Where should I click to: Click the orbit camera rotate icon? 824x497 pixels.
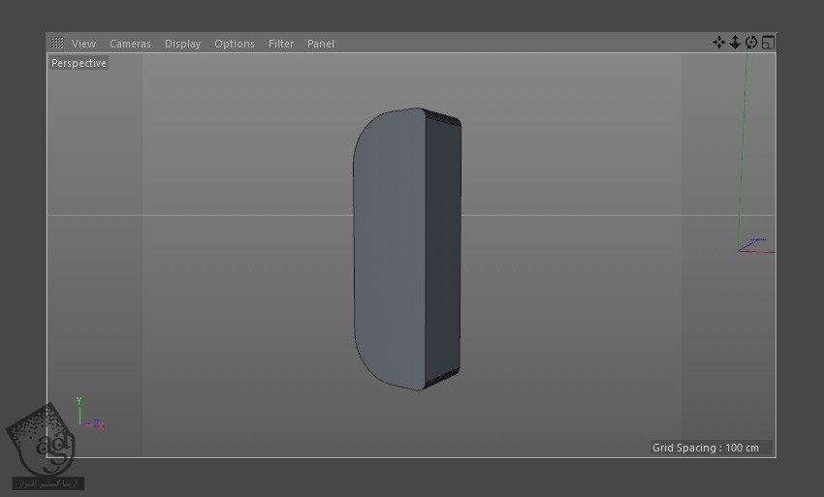pyautogui.click(x=750, y=43)
